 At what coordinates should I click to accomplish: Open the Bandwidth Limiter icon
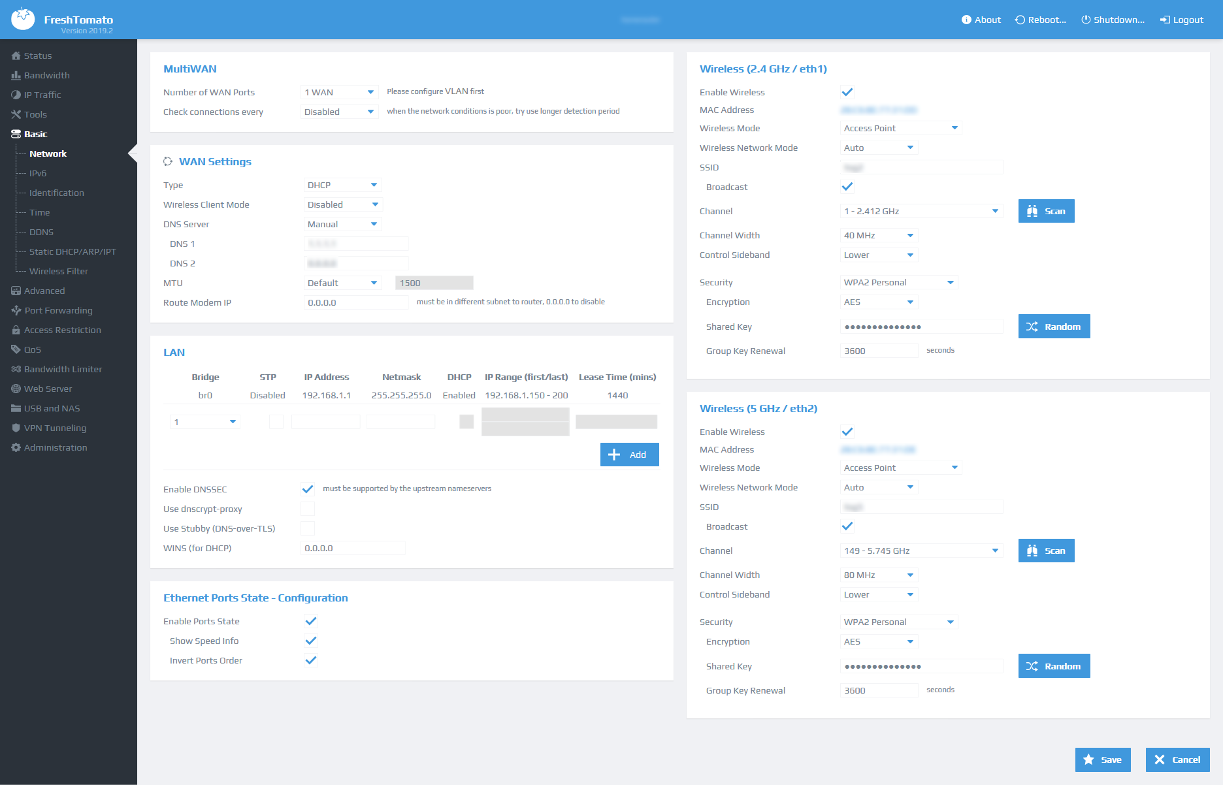[x=16, y=369]
